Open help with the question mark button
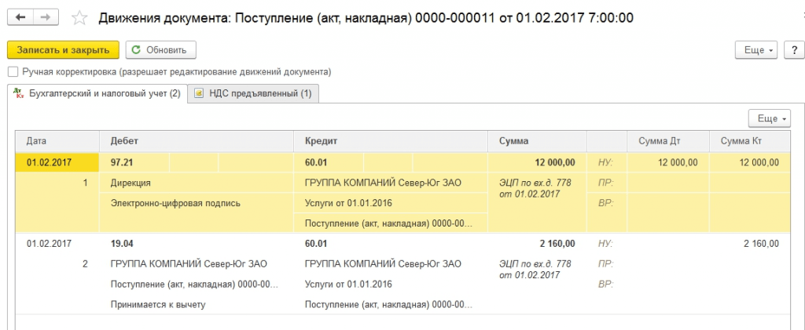805x330 pixels. click(792, 50)
